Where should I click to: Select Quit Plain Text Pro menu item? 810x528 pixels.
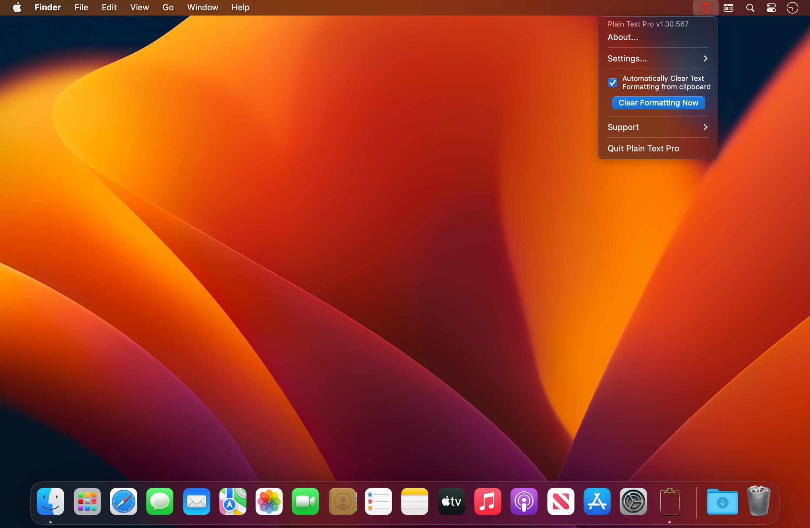pyautogui.click(x=643, y=148)
